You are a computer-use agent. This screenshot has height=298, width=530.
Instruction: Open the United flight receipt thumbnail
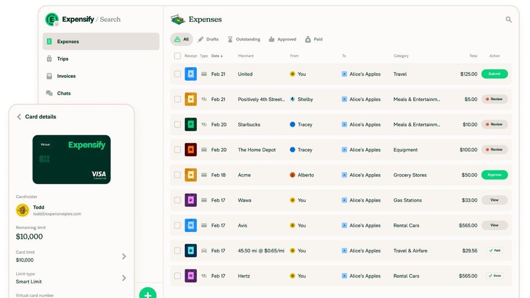tap(191, 74)
